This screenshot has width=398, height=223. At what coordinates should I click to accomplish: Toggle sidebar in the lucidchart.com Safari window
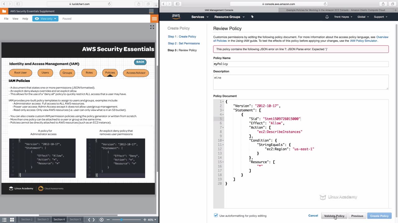[x=18, y=4]
